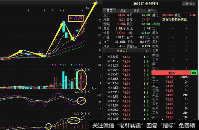Click the stock title 300667 必创科技
This screenshot has height=130, width=199.
click(146, 4)
